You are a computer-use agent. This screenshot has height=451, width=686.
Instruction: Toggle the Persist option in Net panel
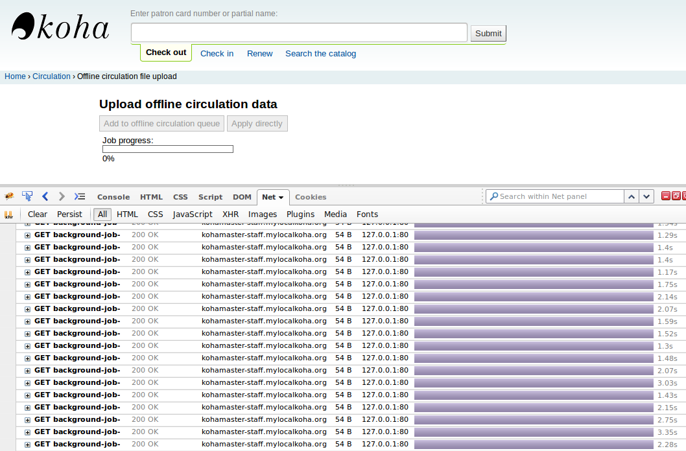click(69, 214)
